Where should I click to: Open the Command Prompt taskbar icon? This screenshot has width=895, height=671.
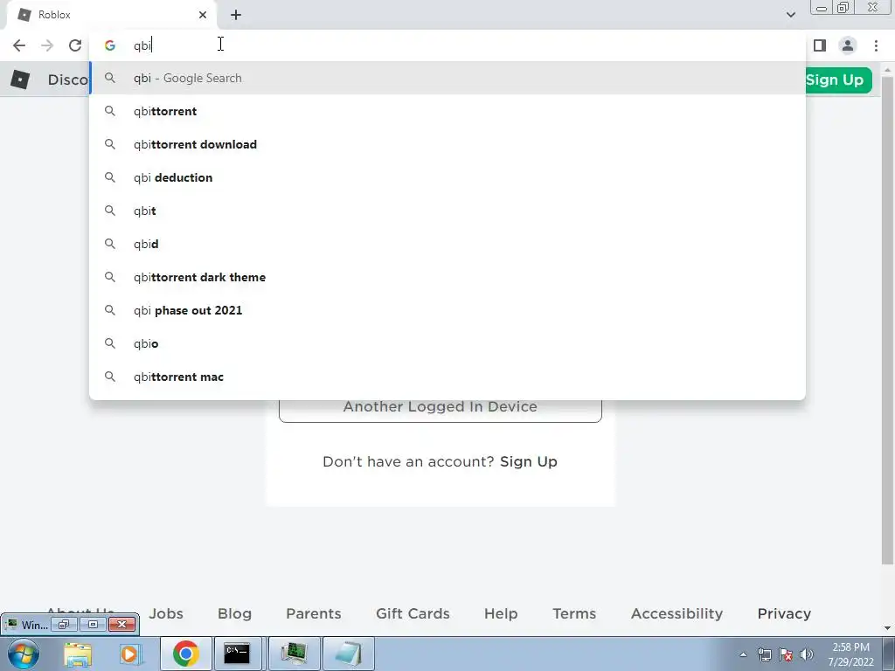click(x=237, y=654)
